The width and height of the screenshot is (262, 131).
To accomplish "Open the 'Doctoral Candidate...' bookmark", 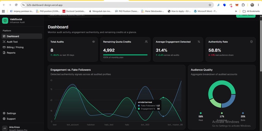I will point(74,11).
